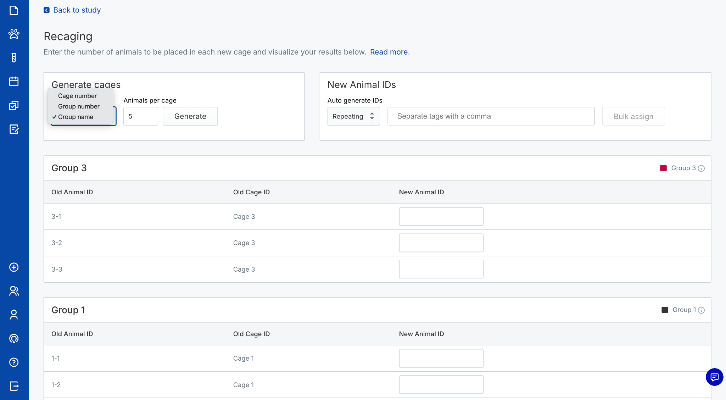Viewport: 726px width, 400px height.
Task: Open the team users sidebar icon
Action: point(14,291)
